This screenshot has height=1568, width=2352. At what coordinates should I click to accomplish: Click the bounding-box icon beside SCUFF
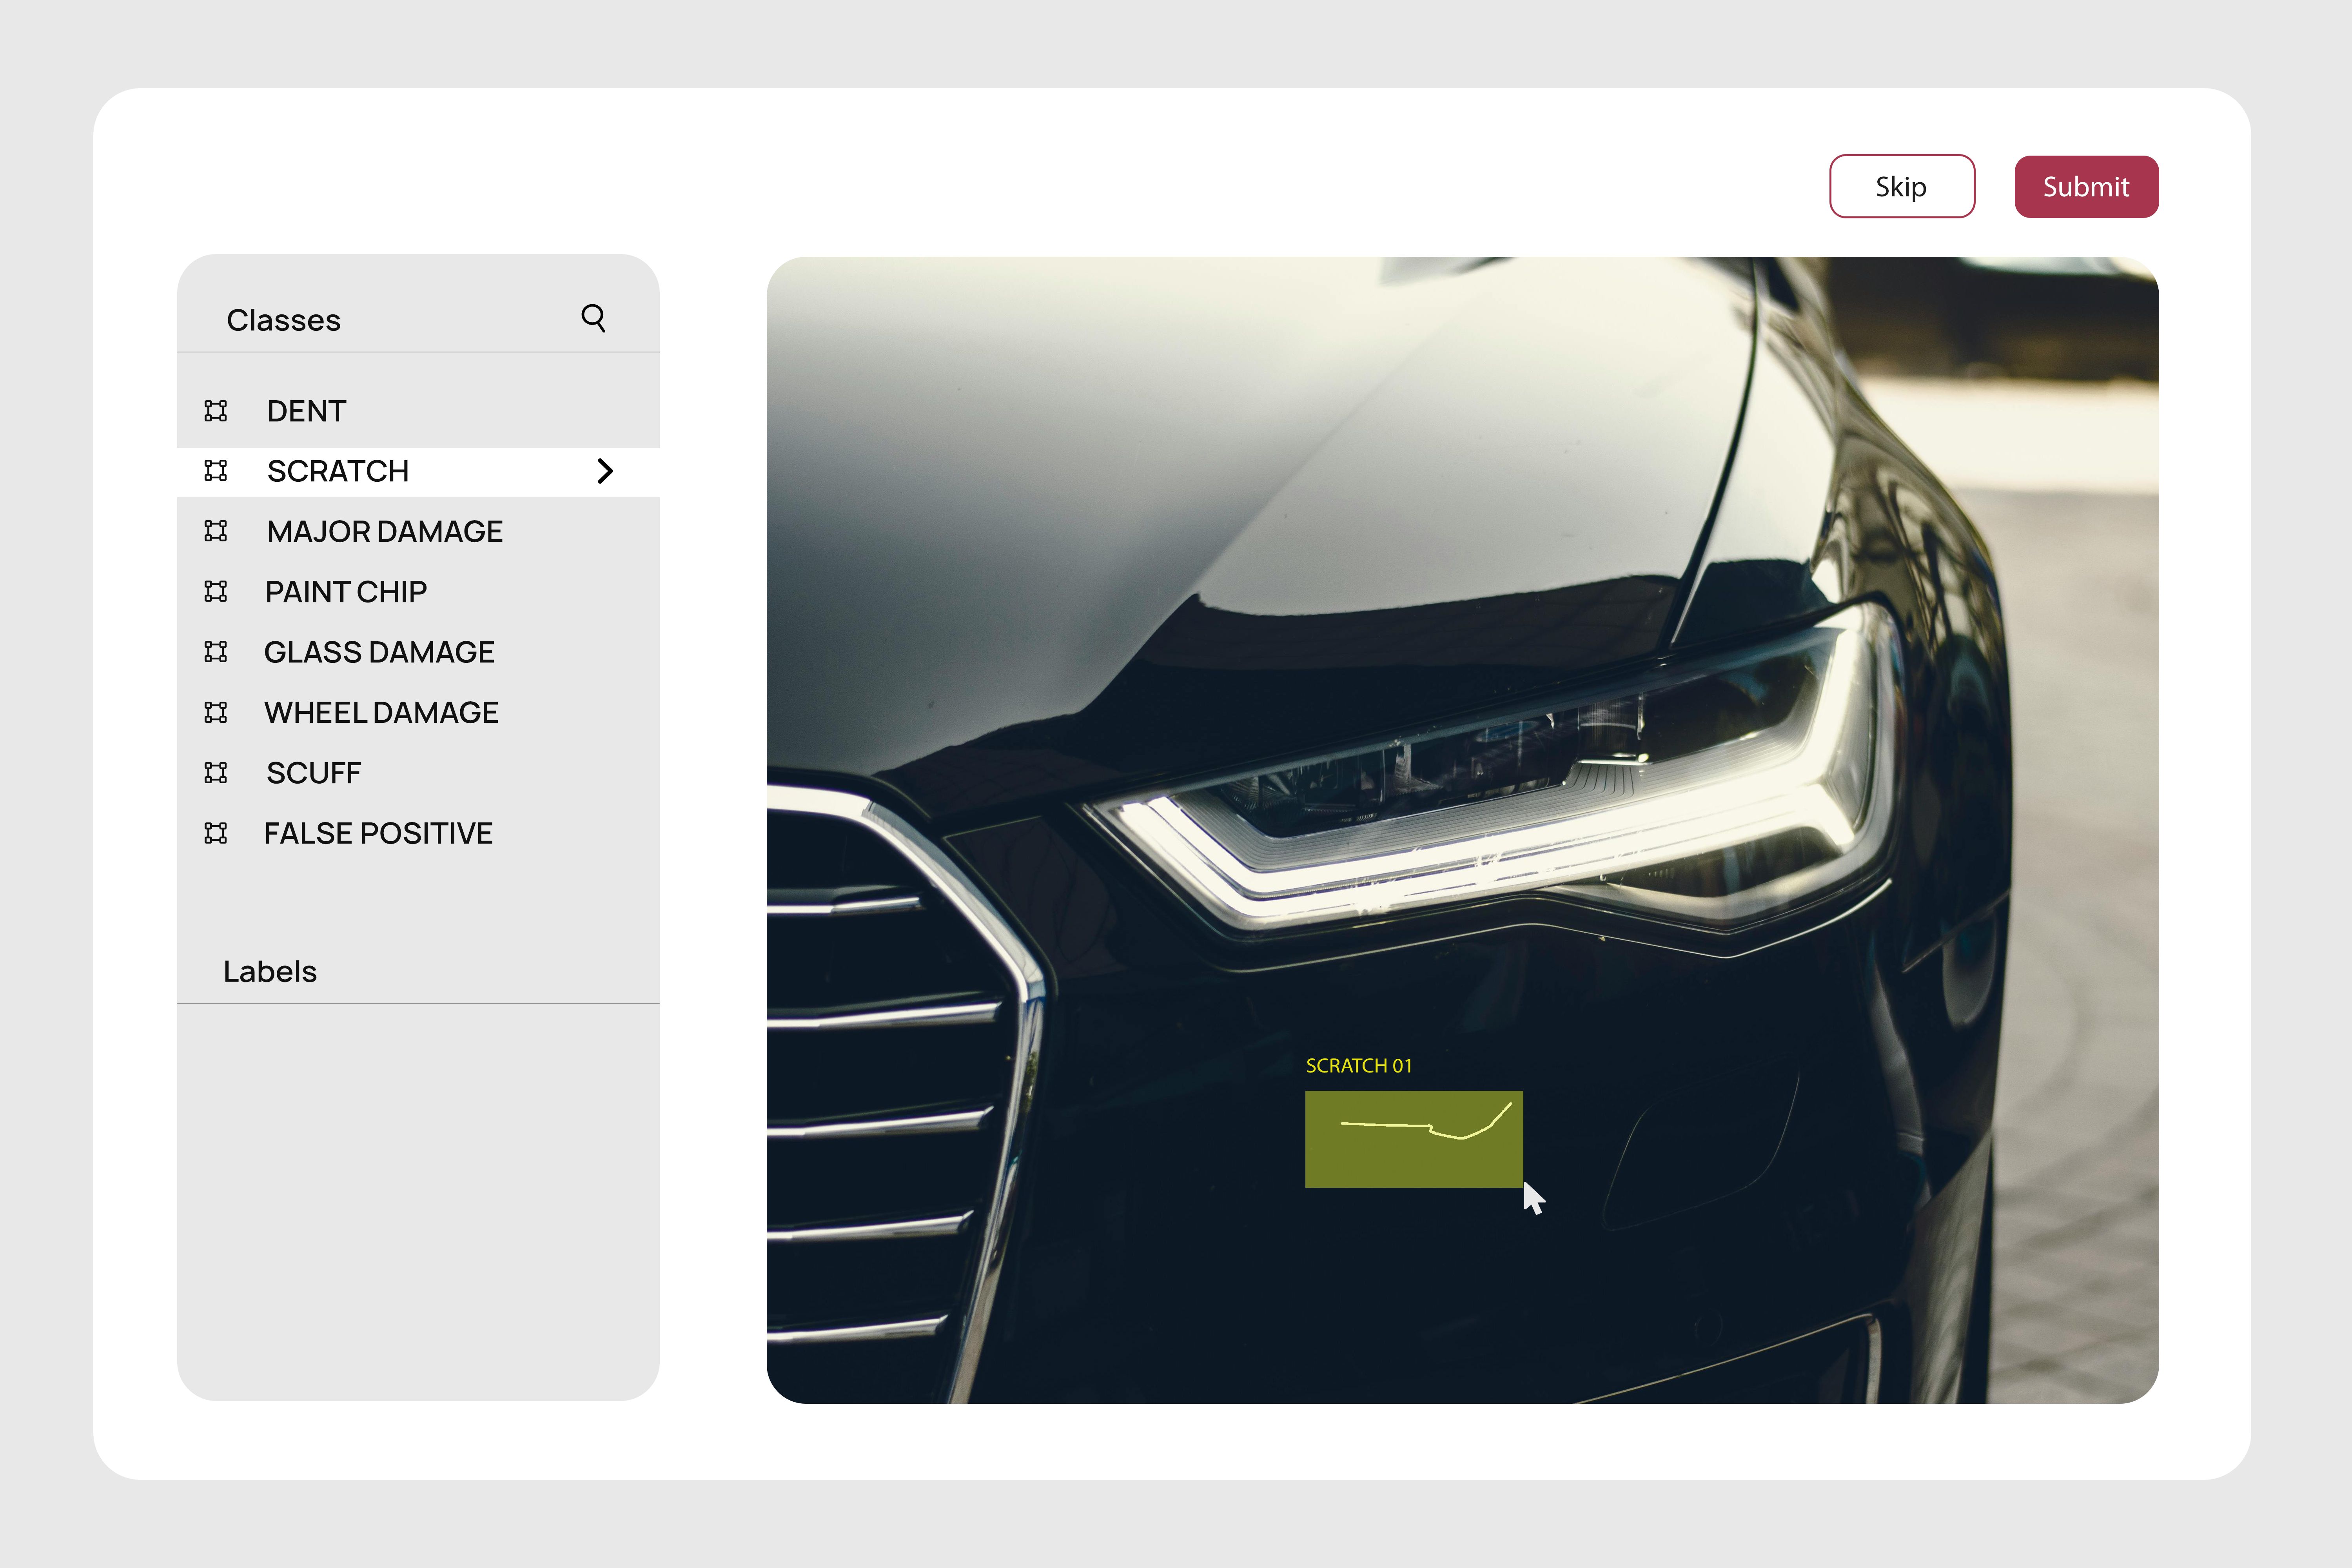(x=216, y=773)
